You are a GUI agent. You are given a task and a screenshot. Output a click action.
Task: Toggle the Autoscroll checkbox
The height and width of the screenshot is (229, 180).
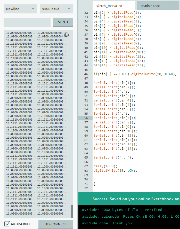(x=7, y=224)
